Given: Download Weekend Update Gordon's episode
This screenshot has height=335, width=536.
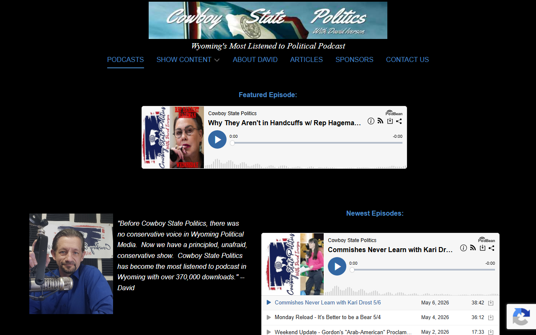Looking at the screenshot, I should point(491,332).
